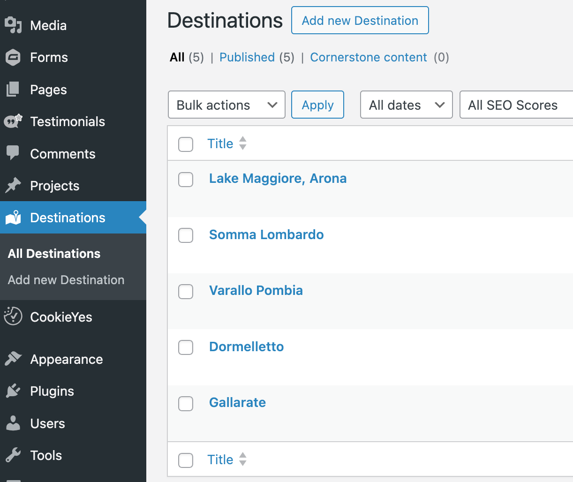Tick the checkbox for Lake Maggiore, Arona
The height and width of the screenshot is (482, 573).
point(186,179)
